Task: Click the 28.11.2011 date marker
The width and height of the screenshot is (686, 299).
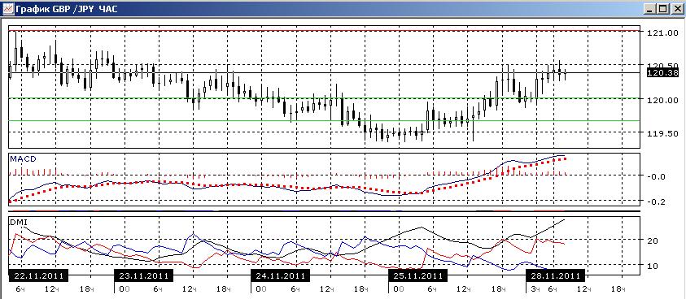Action: click(x=555, y=275)
